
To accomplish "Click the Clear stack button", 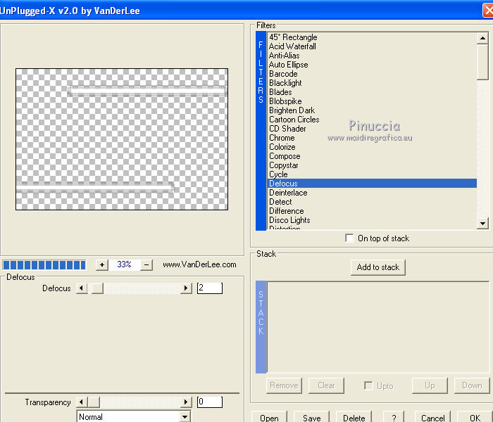I will pos(326,385).
